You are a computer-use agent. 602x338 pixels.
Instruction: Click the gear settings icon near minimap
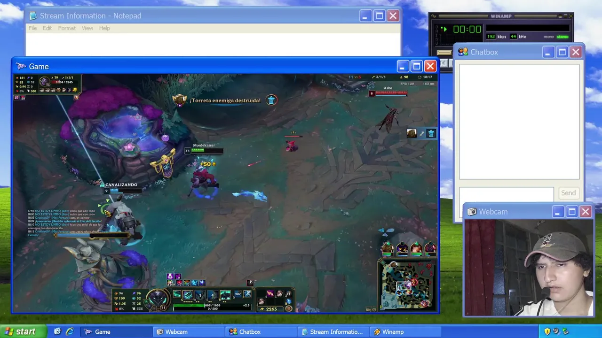pos(374,310)
